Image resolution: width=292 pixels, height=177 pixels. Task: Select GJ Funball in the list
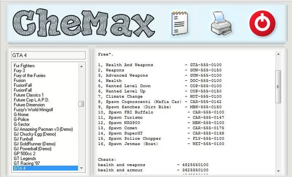(23, 139)
